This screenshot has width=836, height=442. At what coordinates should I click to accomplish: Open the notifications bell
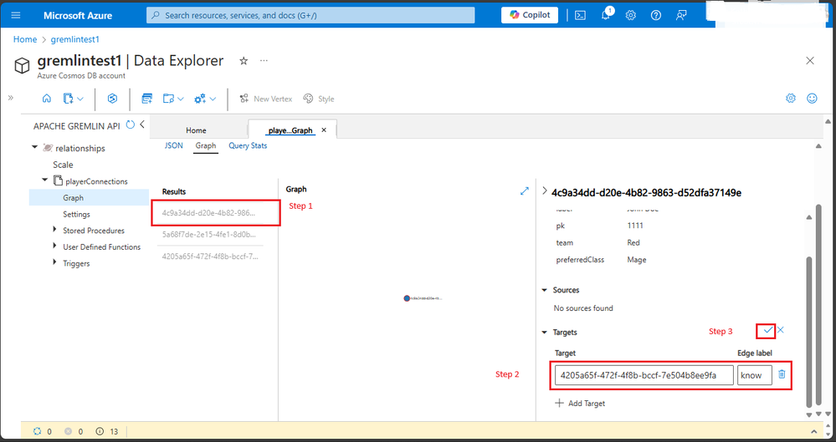(x=606, y=15)
